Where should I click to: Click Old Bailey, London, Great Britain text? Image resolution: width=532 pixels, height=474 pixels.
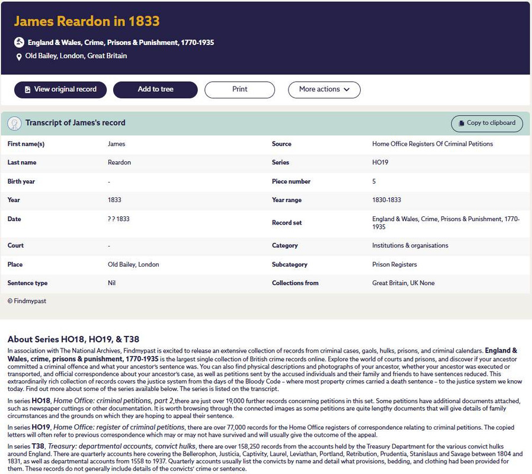coord(76,56)
